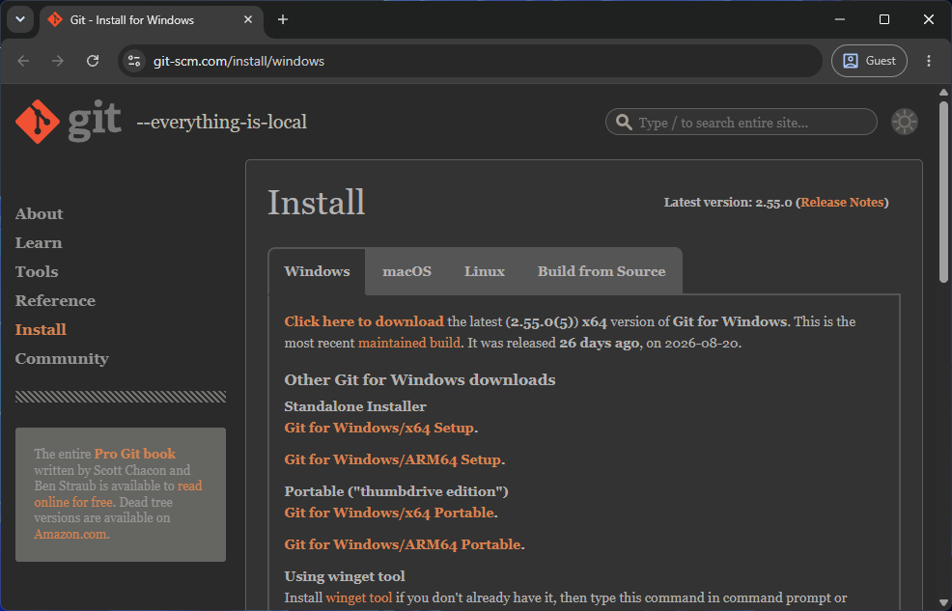Select the Windows tab
This screenshot has width=952, height=611.
317,271
